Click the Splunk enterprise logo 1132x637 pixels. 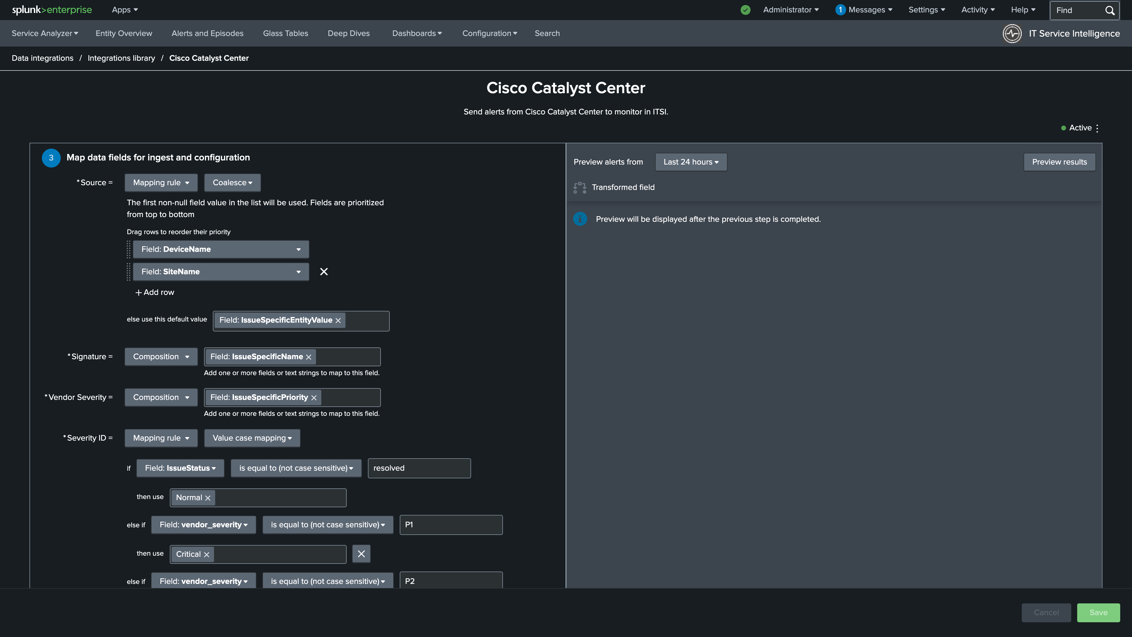pyautogui.click(x=52, y=10)
